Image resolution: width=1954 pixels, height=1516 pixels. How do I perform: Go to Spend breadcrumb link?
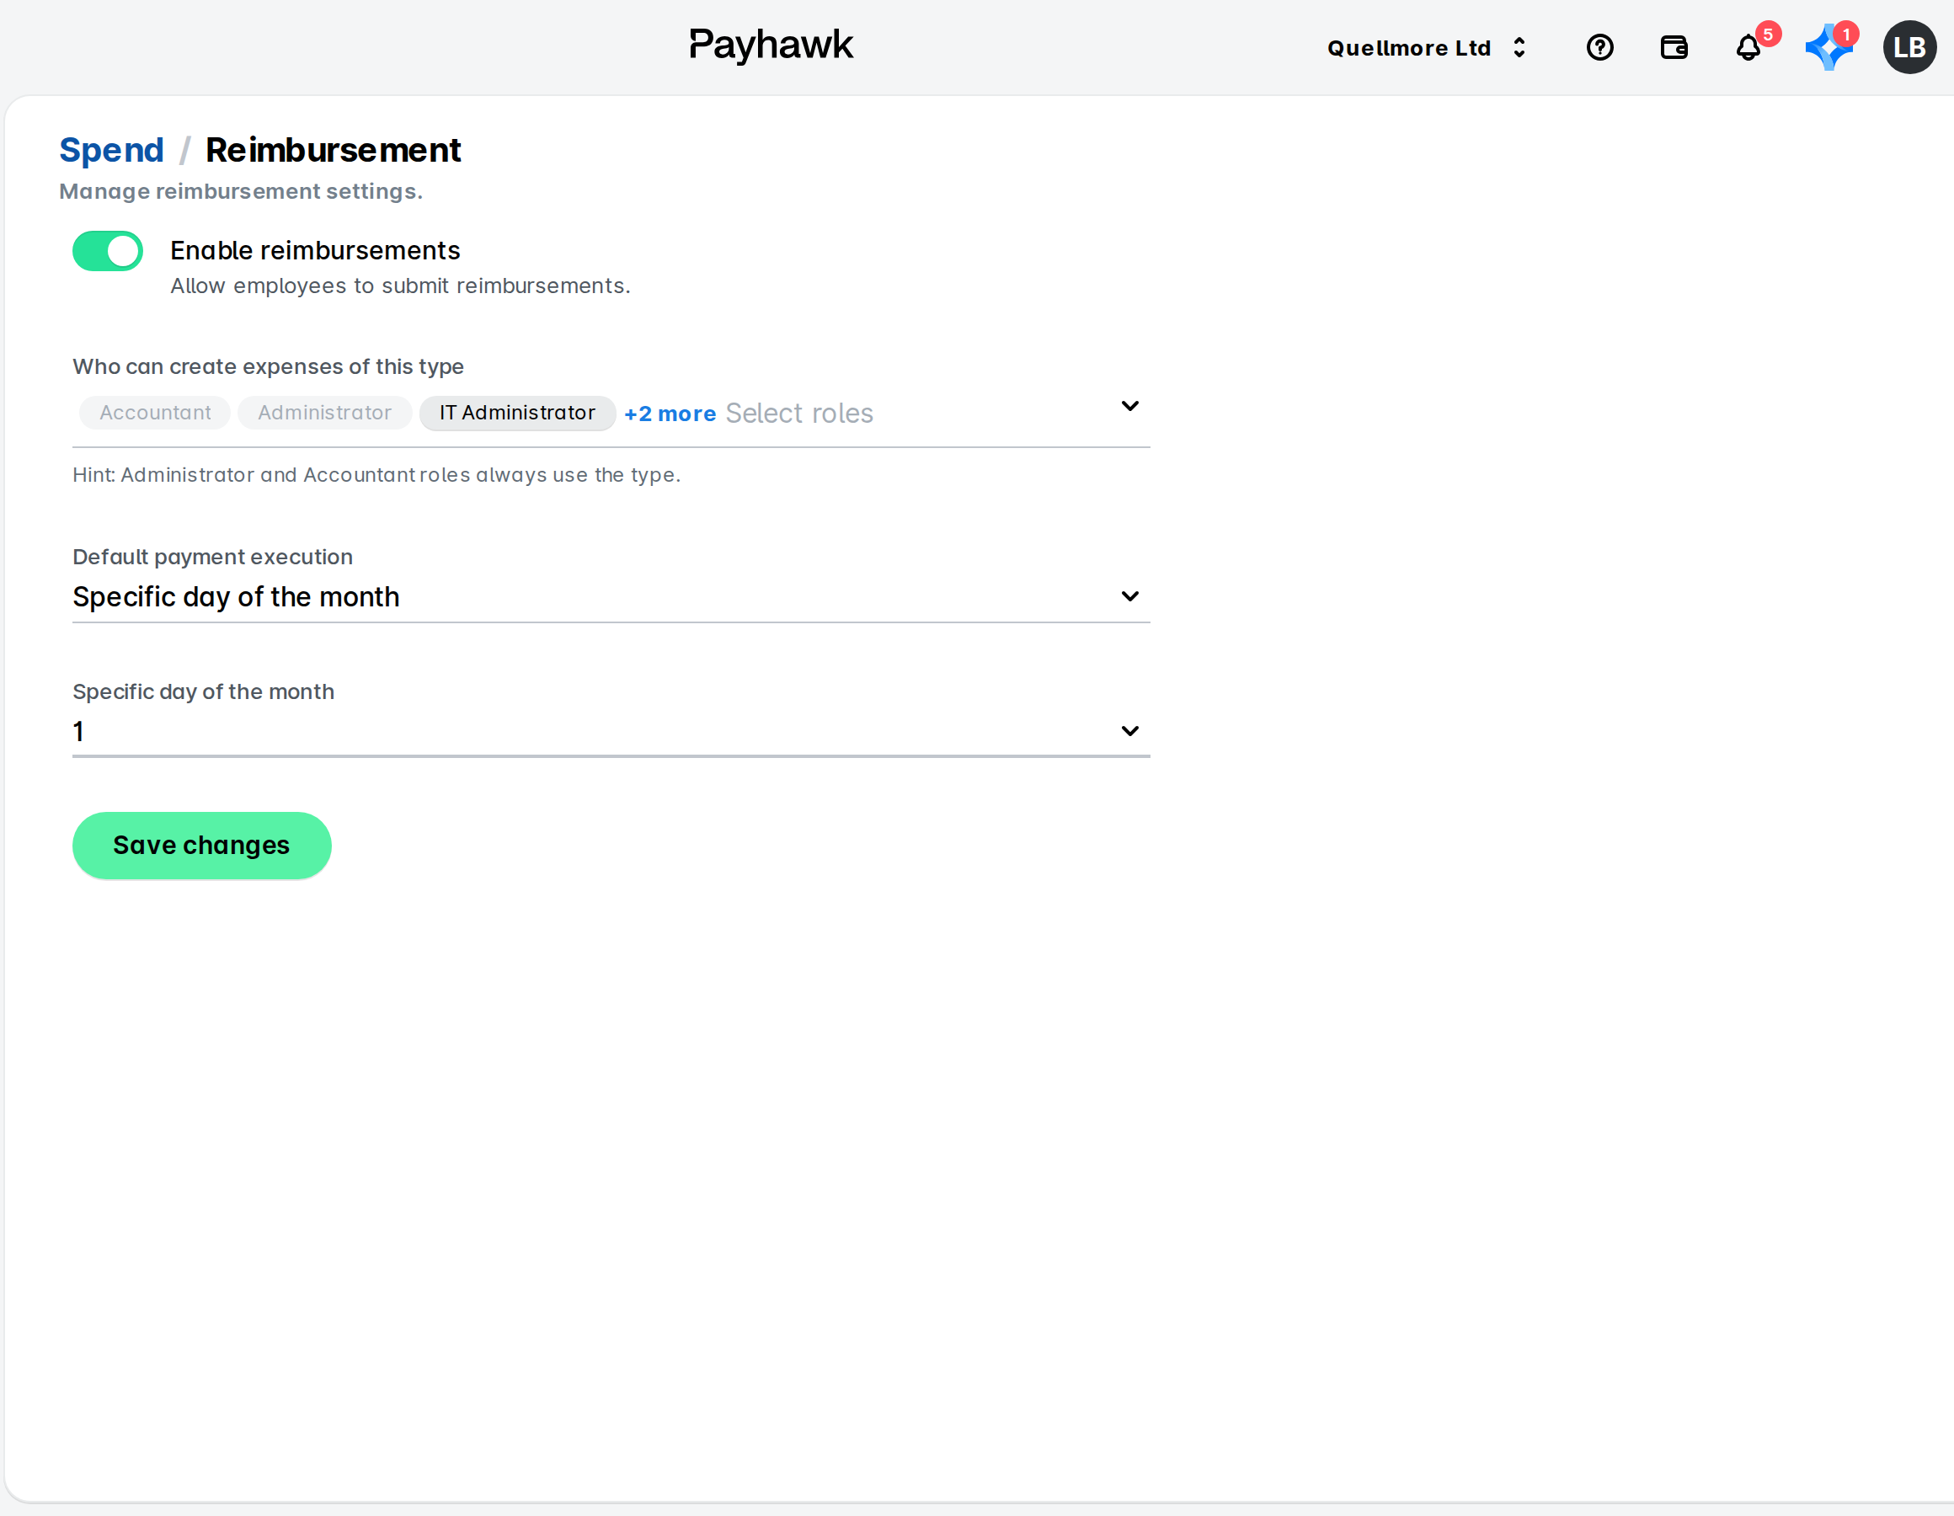click(x=112, y=149)
